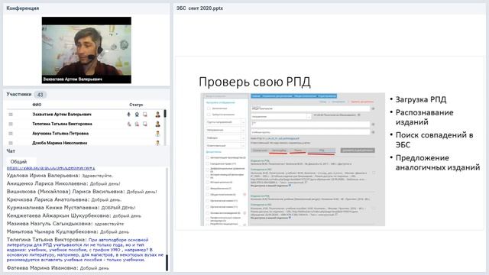Select participant Захватаев Артем Валерьевич in list
489x275 pixels.
pyautogui.click(x=62, y=115)
